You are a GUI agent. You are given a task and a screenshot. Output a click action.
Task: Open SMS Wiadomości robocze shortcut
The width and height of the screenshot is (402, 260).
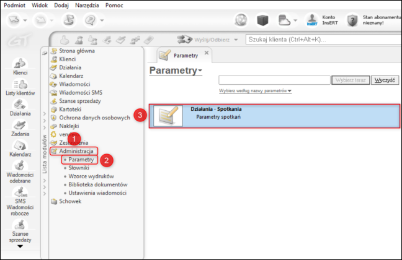[20, 202]
